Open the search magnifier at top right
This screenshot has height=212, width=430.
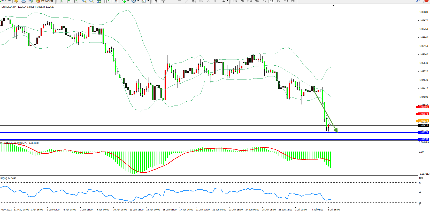click(x=418, y=1)
